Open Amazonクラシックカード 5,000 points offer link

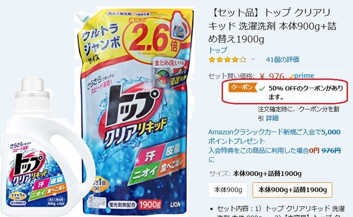click(x=274, y=137)
